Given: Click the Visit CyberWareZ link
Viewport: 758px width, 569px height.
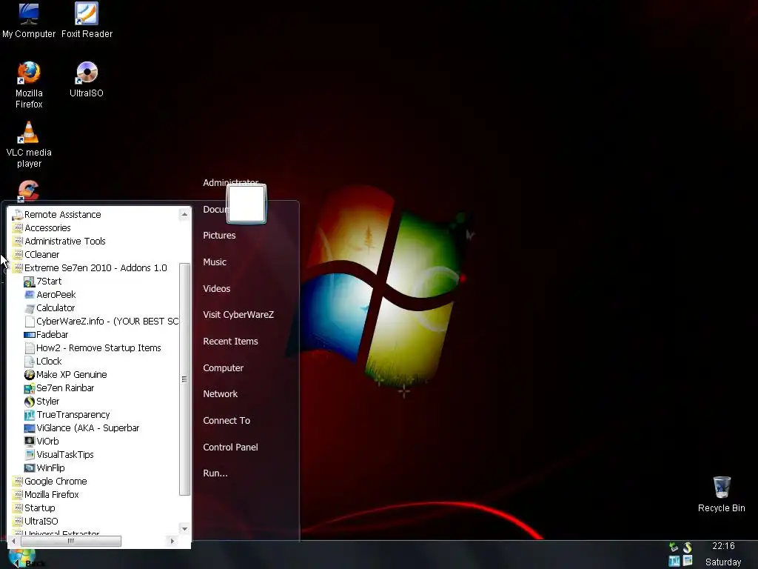Looking at the screenshot, I should [x=238, y=314].
